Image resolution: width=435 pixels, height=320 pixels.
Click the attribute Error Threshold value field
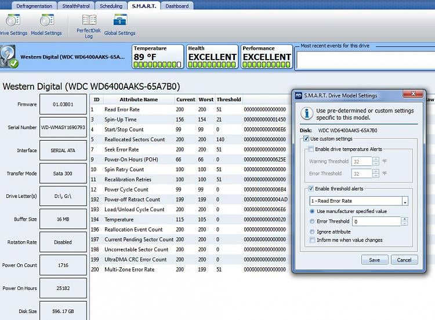click(377, 221)
